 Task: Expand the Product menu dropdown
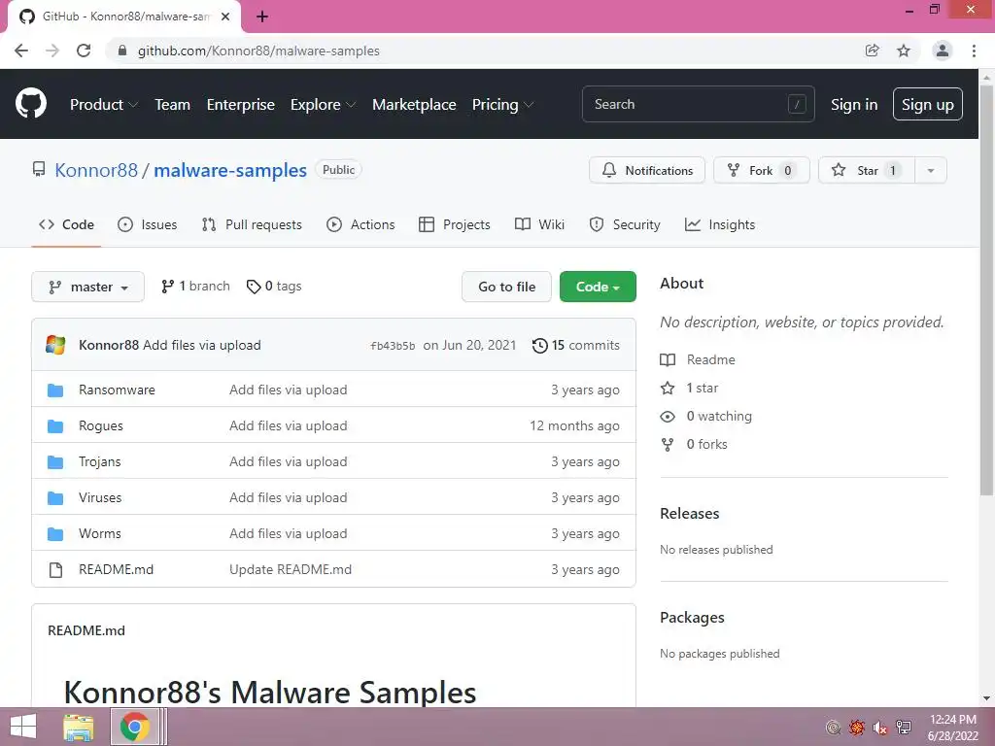click(104, 105)
